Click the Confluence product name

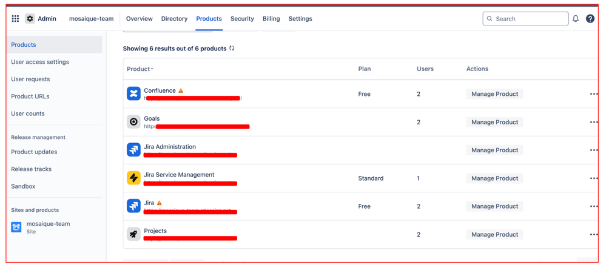click(x=160, y=90)
